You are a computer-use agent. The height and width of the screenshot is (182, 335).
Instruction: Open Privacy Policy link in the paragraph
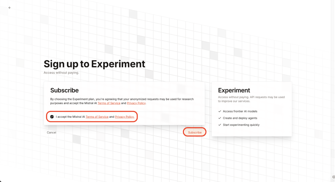136,103
